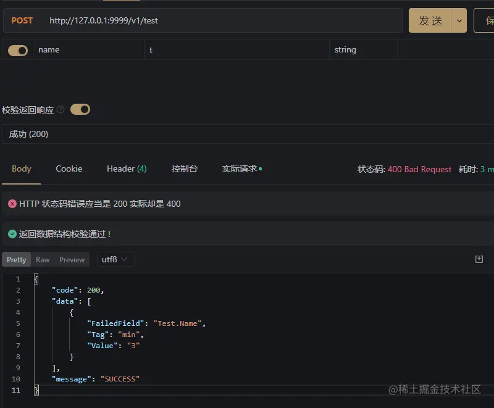Viewport: 494px width, 408px height.
Task: Click the name parameter key cell
Action: coord(88,50)
